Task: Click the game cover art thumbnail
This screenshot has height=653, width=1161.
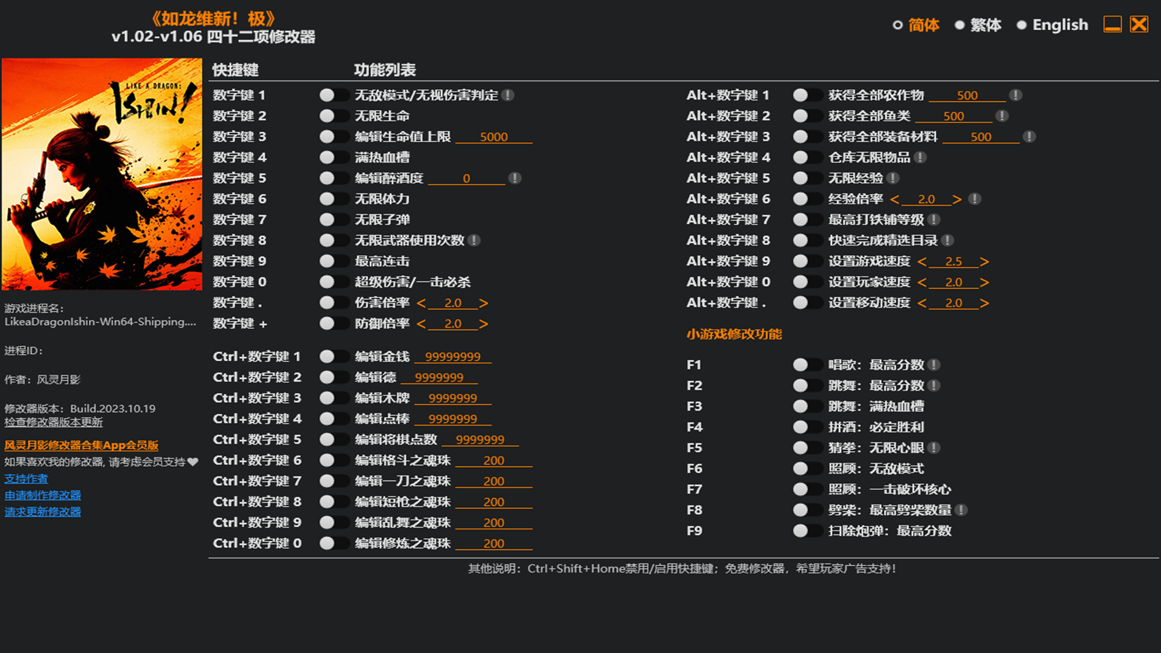Action: (x=102, y=174)
